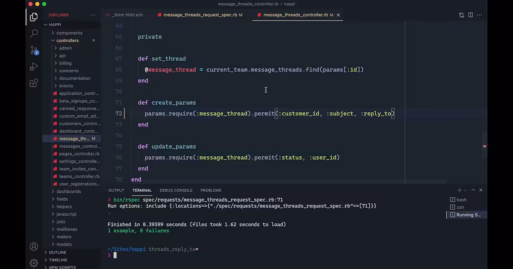Open user_registrations... file
Viewport: 513px width, 269px height.
[x=80, y=184]
